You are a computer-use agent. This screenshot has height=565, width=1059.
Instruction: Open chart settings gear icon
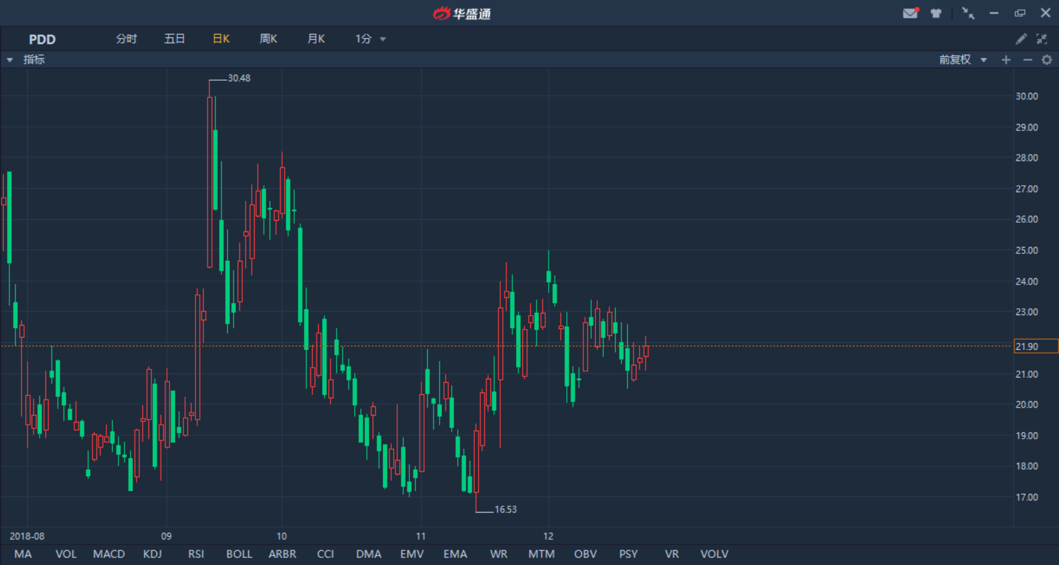(1047, 59)
